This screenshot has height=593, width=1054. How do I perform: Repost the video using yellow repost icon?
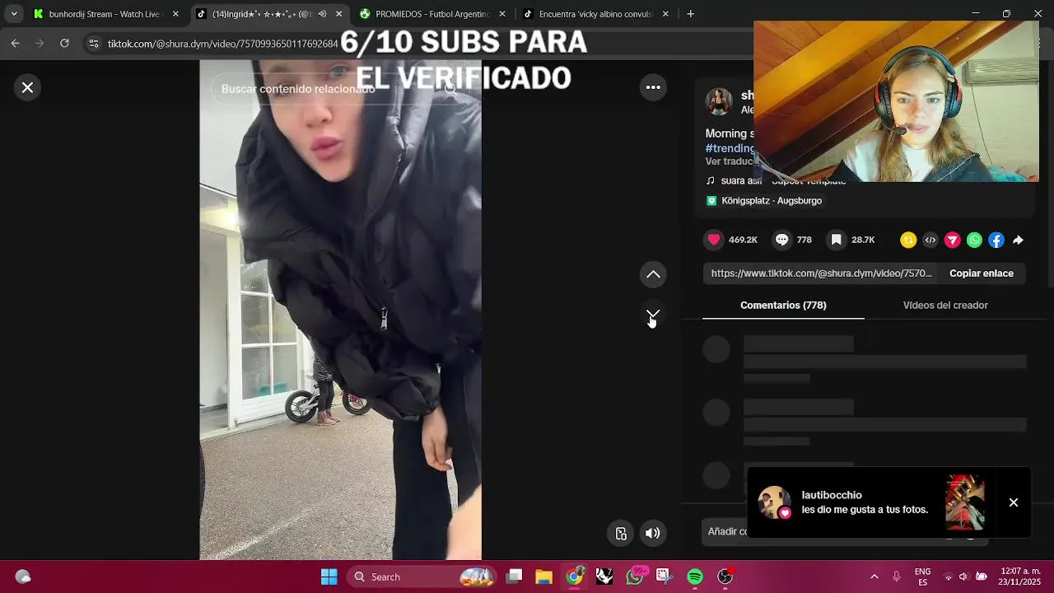(908, 240)
